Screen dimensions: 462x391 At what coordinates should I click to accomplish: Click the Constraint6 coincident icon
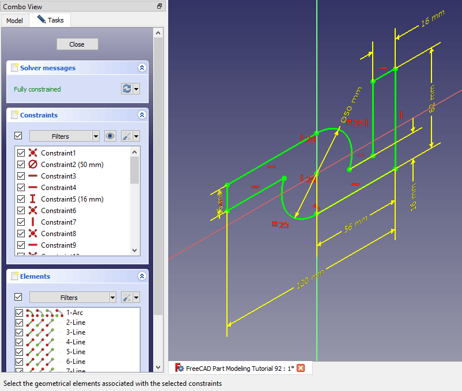pos(33,211)
